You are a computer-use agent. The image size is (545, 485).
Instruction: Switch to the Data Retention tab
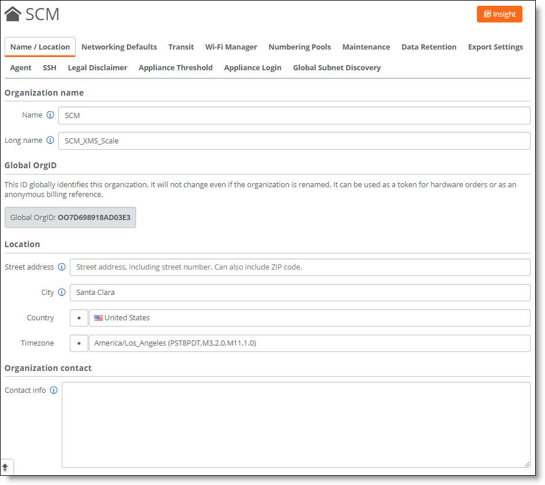pos(429,47)
